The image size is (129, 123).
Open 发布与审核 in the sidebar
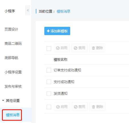(13, 86)
